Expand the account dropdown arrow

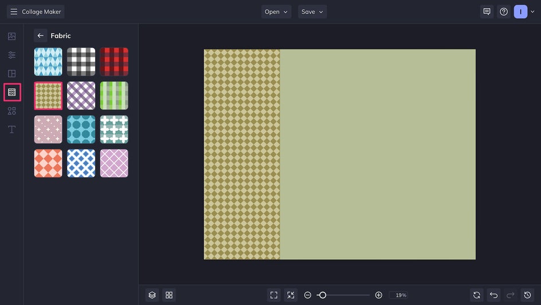coord(532,11)
